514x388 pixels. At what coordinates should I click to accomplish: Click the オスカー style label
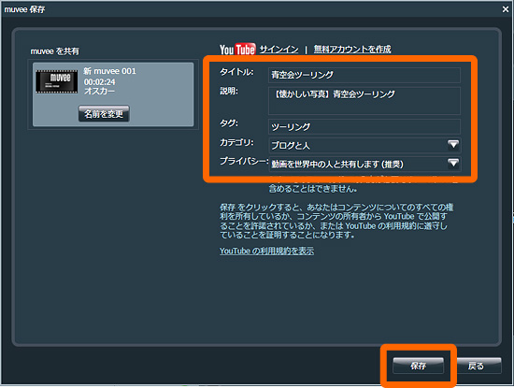[99, 91]
